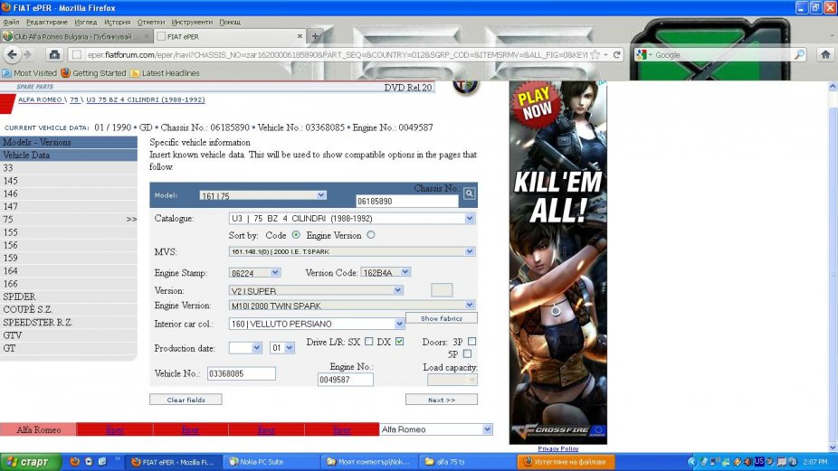Click the search magnifier in the Google box

[799, 54]
